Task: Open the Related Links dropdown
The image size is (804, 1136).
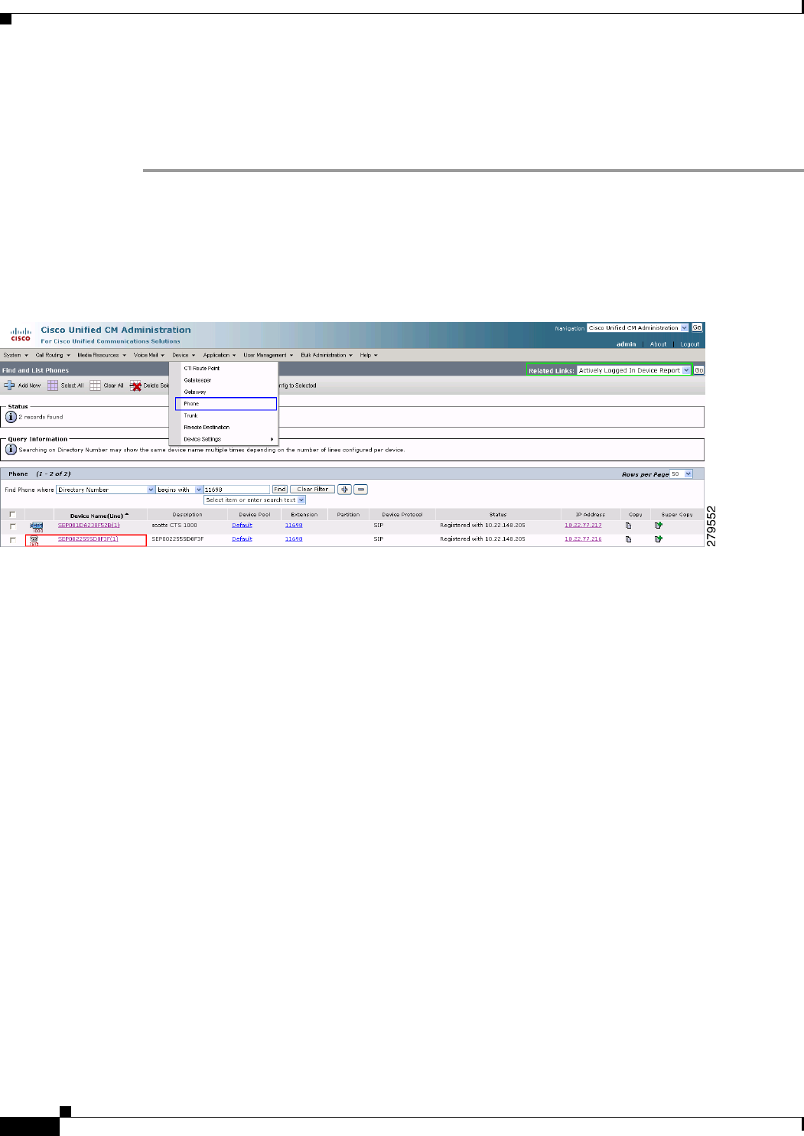Action: point(634,370)
